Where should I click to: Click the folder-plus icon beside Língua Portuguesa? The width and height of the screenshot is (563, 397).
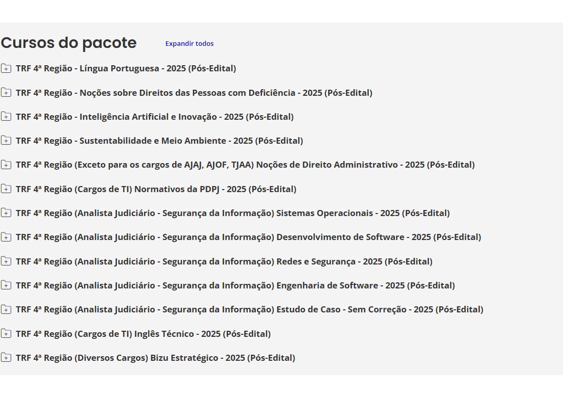6,68
